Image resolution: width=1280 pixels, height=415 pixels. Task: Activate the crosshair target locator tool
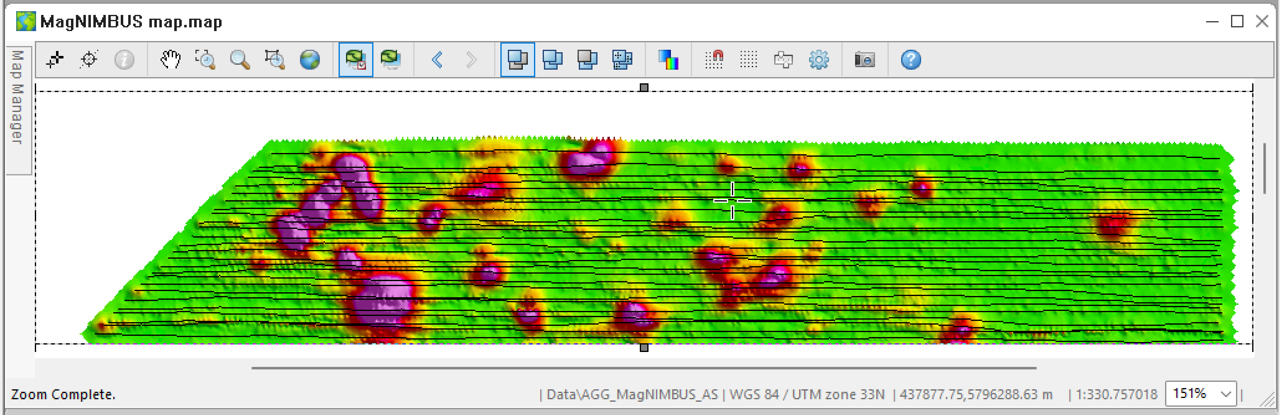pyautogui.click(x=90, y=60)
